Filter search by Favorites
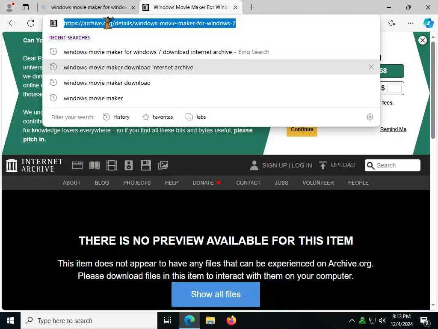Image resolution: width=438 pixels, height=329 pixels. [157, 117]
